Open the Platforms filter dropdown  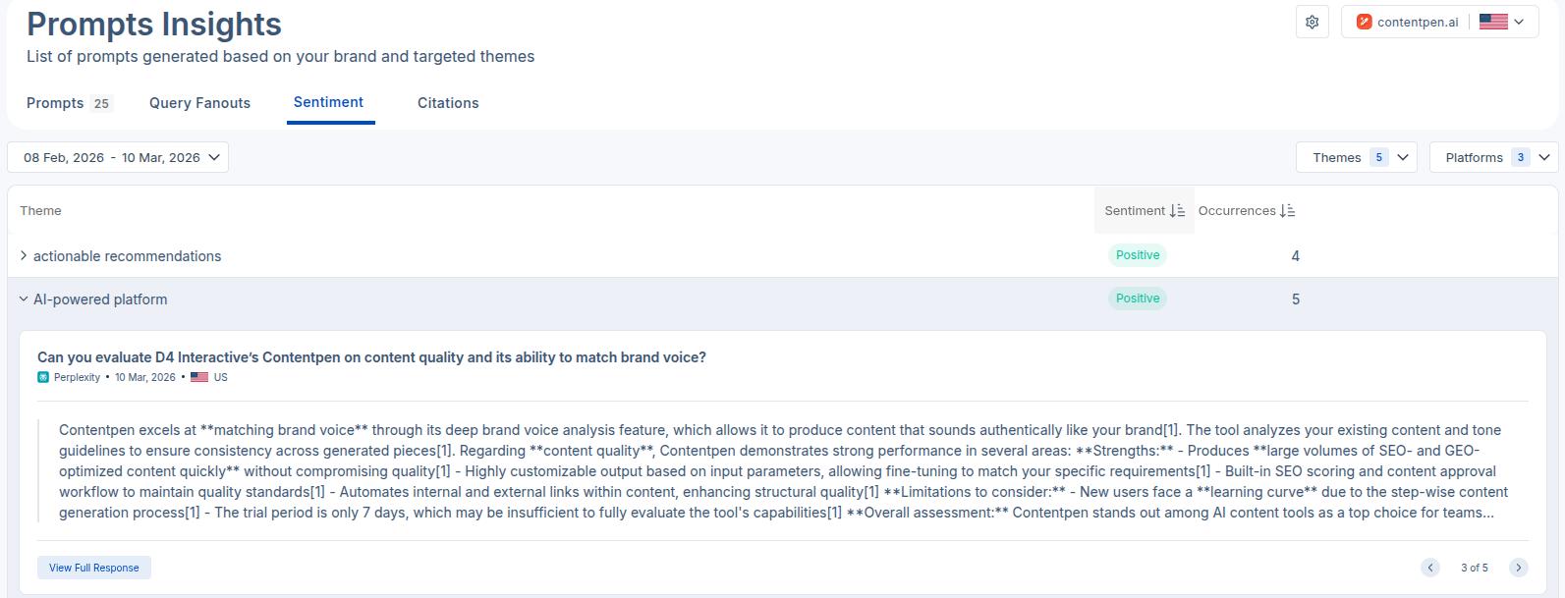tap(1493, 157)
